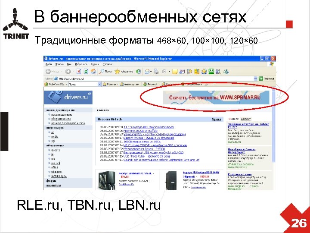Viewport: 310px width, 233px height.
Task: Open the address bar dropdown arrow
Action: coord(255,79)
